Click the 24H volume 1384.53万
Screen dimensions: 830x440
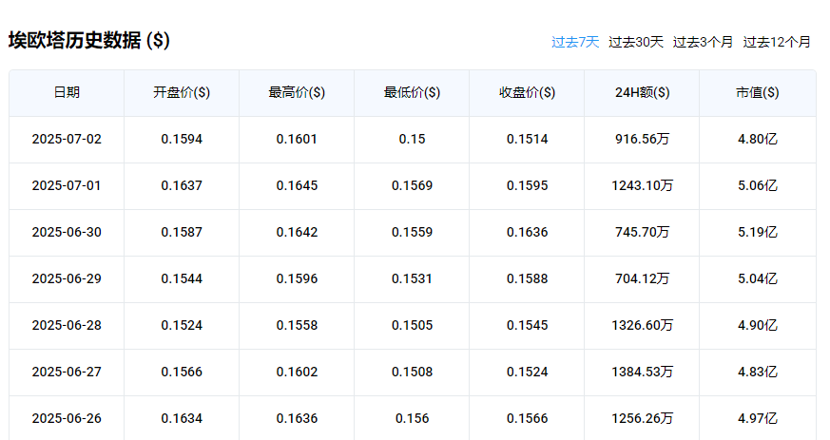[x=642, y=372]
